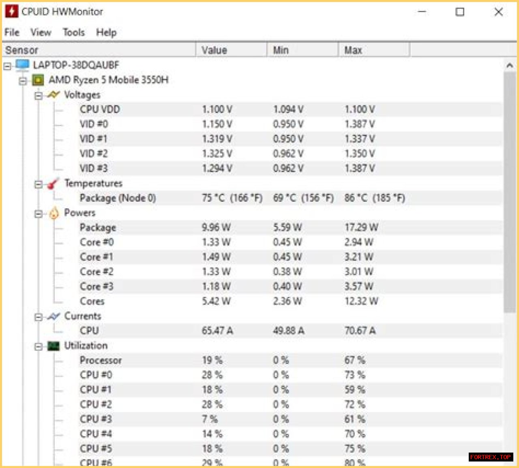Click the Max column header
Viewport: 519px width, 468px height.
[373, 50]
